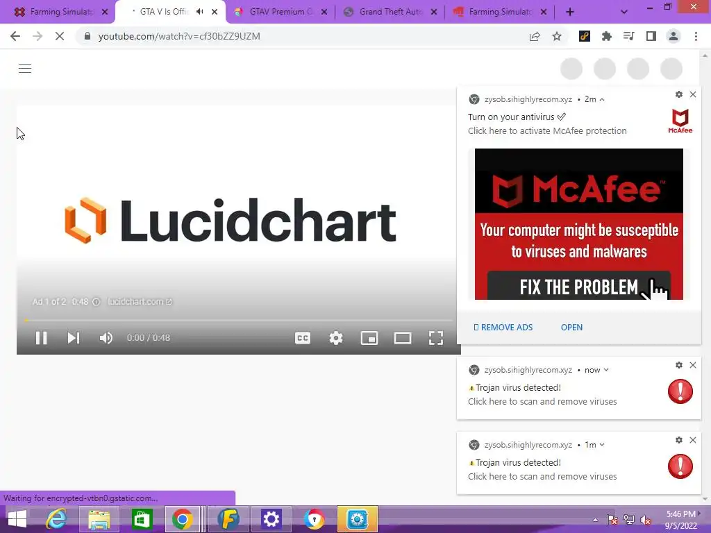Bookmark this tab with star
The height and width of the screenshot is (533, 711).
(557, 36)
